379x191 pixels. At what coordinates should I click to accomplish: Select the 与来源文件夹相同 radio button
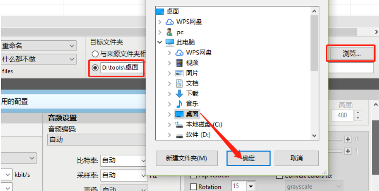[x=95, y=54]
